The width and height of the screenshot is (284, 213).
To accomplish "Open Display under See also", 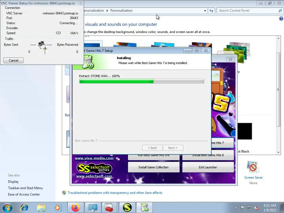I will (x=13, y=182).
